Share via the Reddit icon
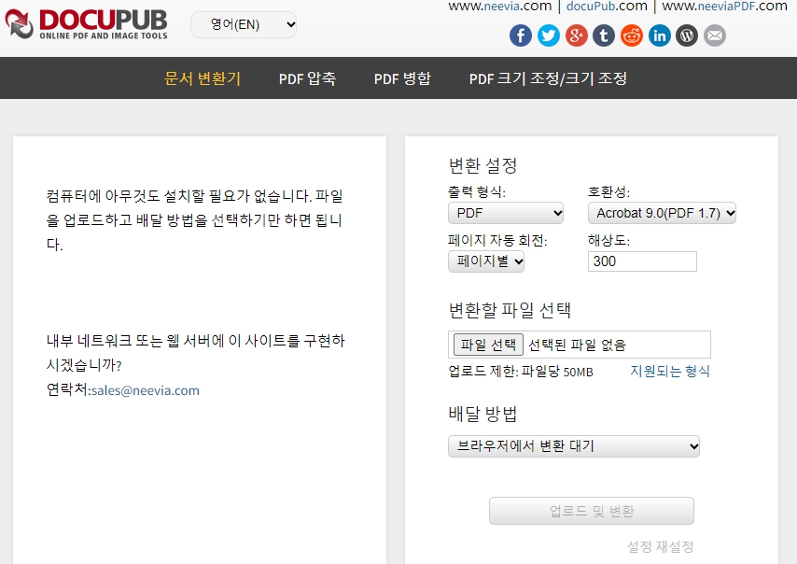The image size is (797, 564). click(632, 35)
